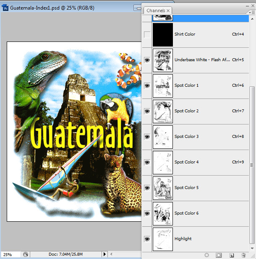Screen dimensions: 256x259
Task: Click the Photoshop document icon in title bar
Action: 5,8
